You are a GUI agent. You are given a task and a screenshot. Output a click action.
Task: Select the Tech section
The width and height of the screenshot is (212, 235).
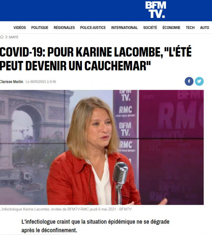click(x=190, y=28)
